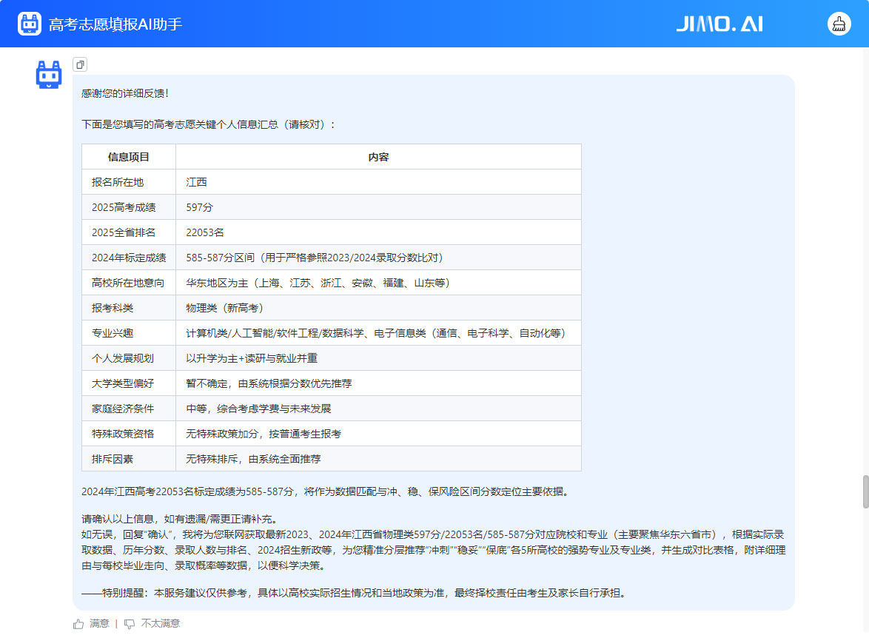Copy the assistant message with copy icon
Viewport: 869px width, 638px height.
tap(80, 65)
